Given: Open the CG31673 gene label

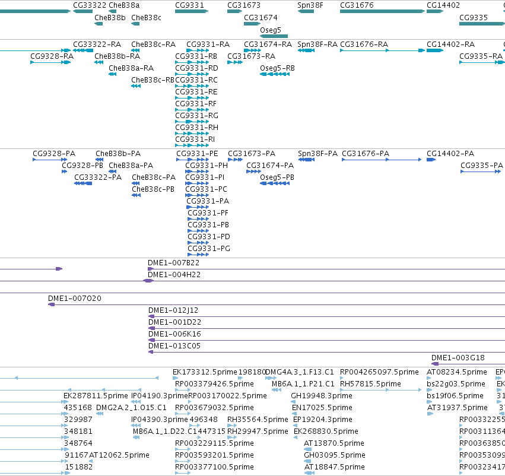Looking at the screenshot, I should tap(244, 5).
